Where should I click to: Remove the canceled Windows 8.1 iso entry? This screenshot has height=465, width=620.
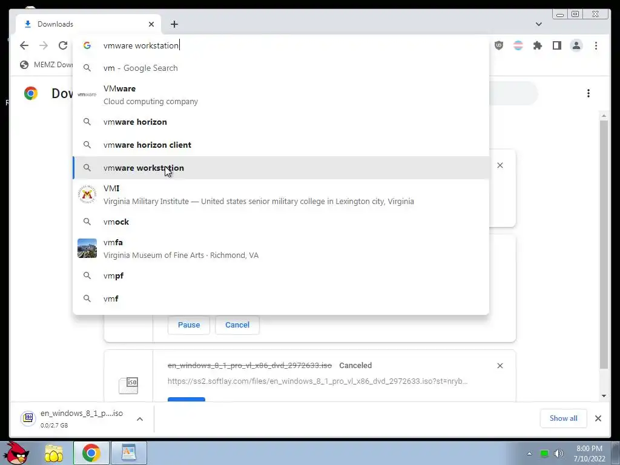click(x=500, y=366)
